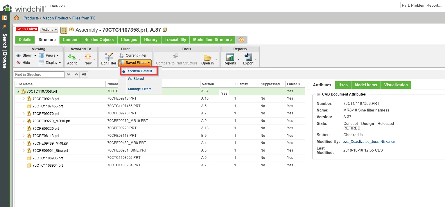Click the Hide crossed-eye icon
The image size is (445, 207).
pos(19,62)
